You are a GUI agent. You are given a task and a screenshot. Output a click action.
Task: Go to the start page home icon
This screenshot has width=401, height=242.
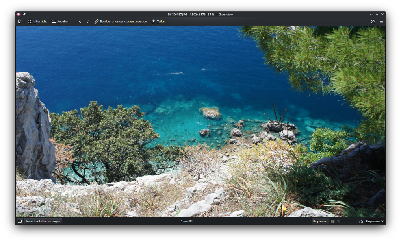20,22
